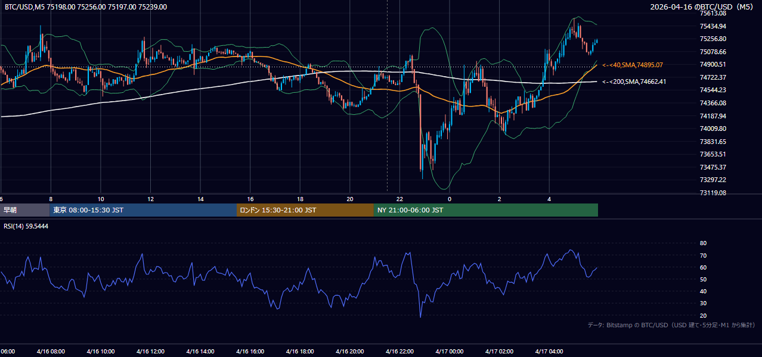Select the ロンドン 15:30-21:00 JST session bar

(305, 210)
